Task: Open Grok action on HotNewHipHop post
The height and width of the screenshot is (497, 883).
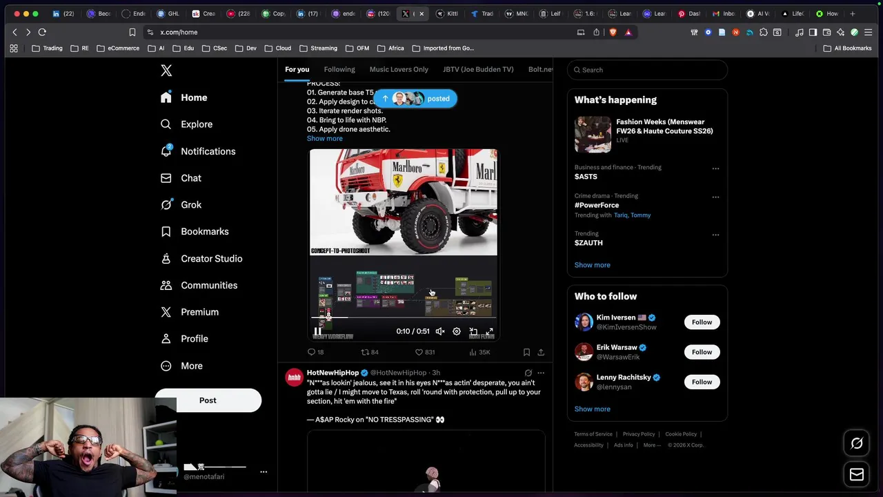Action: [x=528, y=373]
